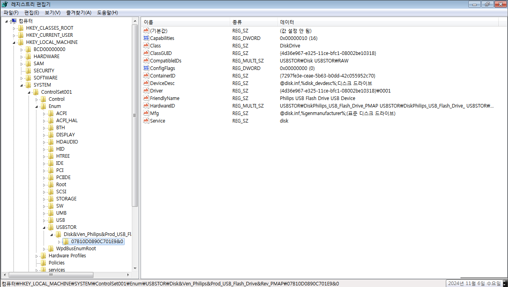Click the date in the system clock
508x287 pixels.
474,283
